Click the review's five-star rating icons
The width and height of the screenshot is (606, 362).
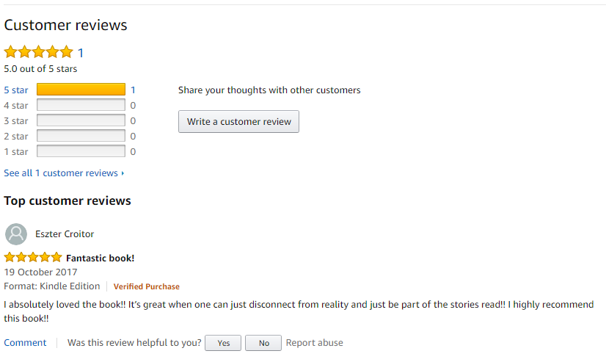coord(33,258)
